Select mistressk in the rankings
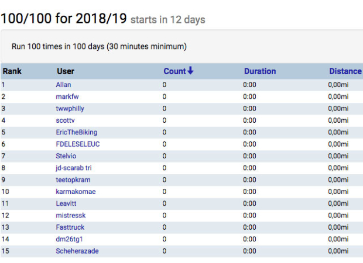The image size is (363, 263). tap(71, 216)
